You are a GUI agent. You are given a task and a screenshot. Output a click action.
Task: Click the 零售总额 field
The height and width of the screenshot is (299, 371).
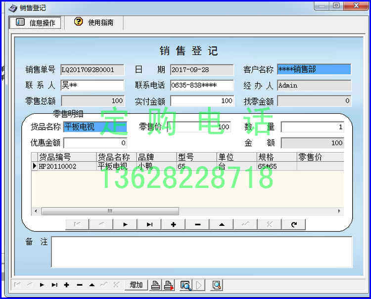[93, 101]
